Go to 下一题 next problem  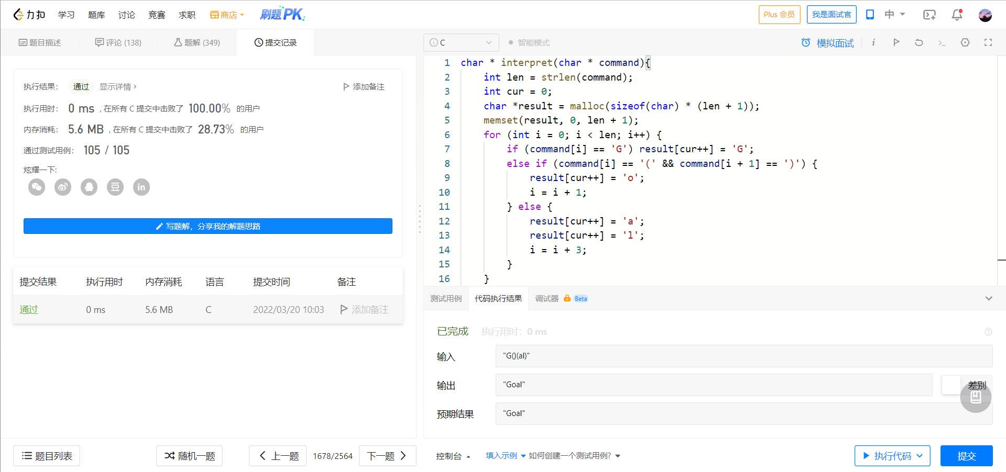point(388,456)
